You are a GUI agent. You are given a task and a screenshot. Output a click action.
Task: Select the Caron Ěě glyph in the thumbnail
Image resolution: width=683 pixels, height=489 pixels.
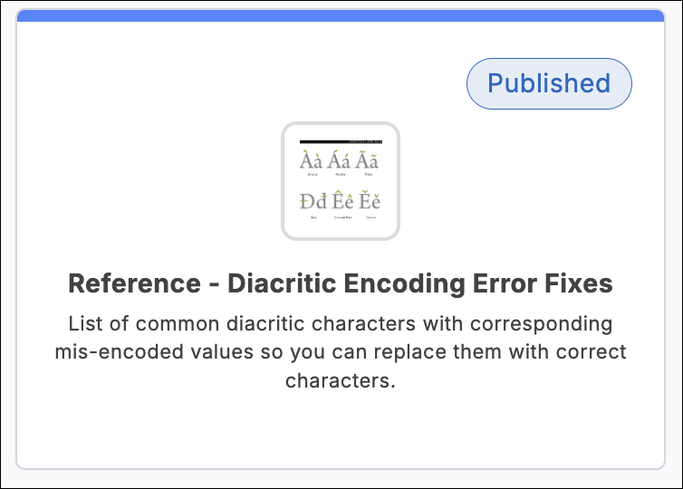370,201
